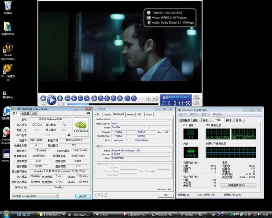Activate the mpeg2-1 taskbar button

click(x=191, y=215)
